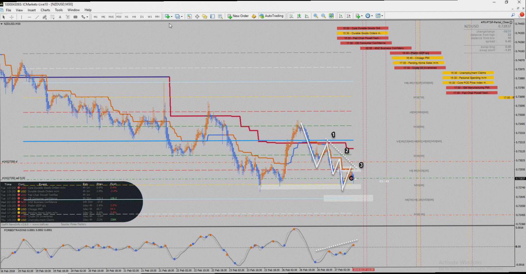Zoom in on the chart
526x274 pixels.
[316, 16]
